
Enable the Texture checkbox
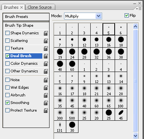[7, 48]
